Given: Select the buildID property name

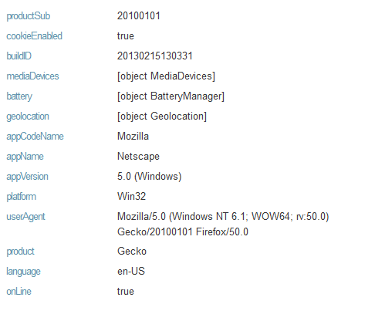Looking at the screenshot, I should (19, 56).
